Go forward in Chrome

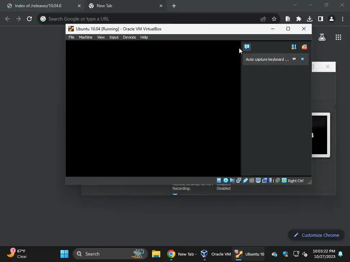pos(18,19)
